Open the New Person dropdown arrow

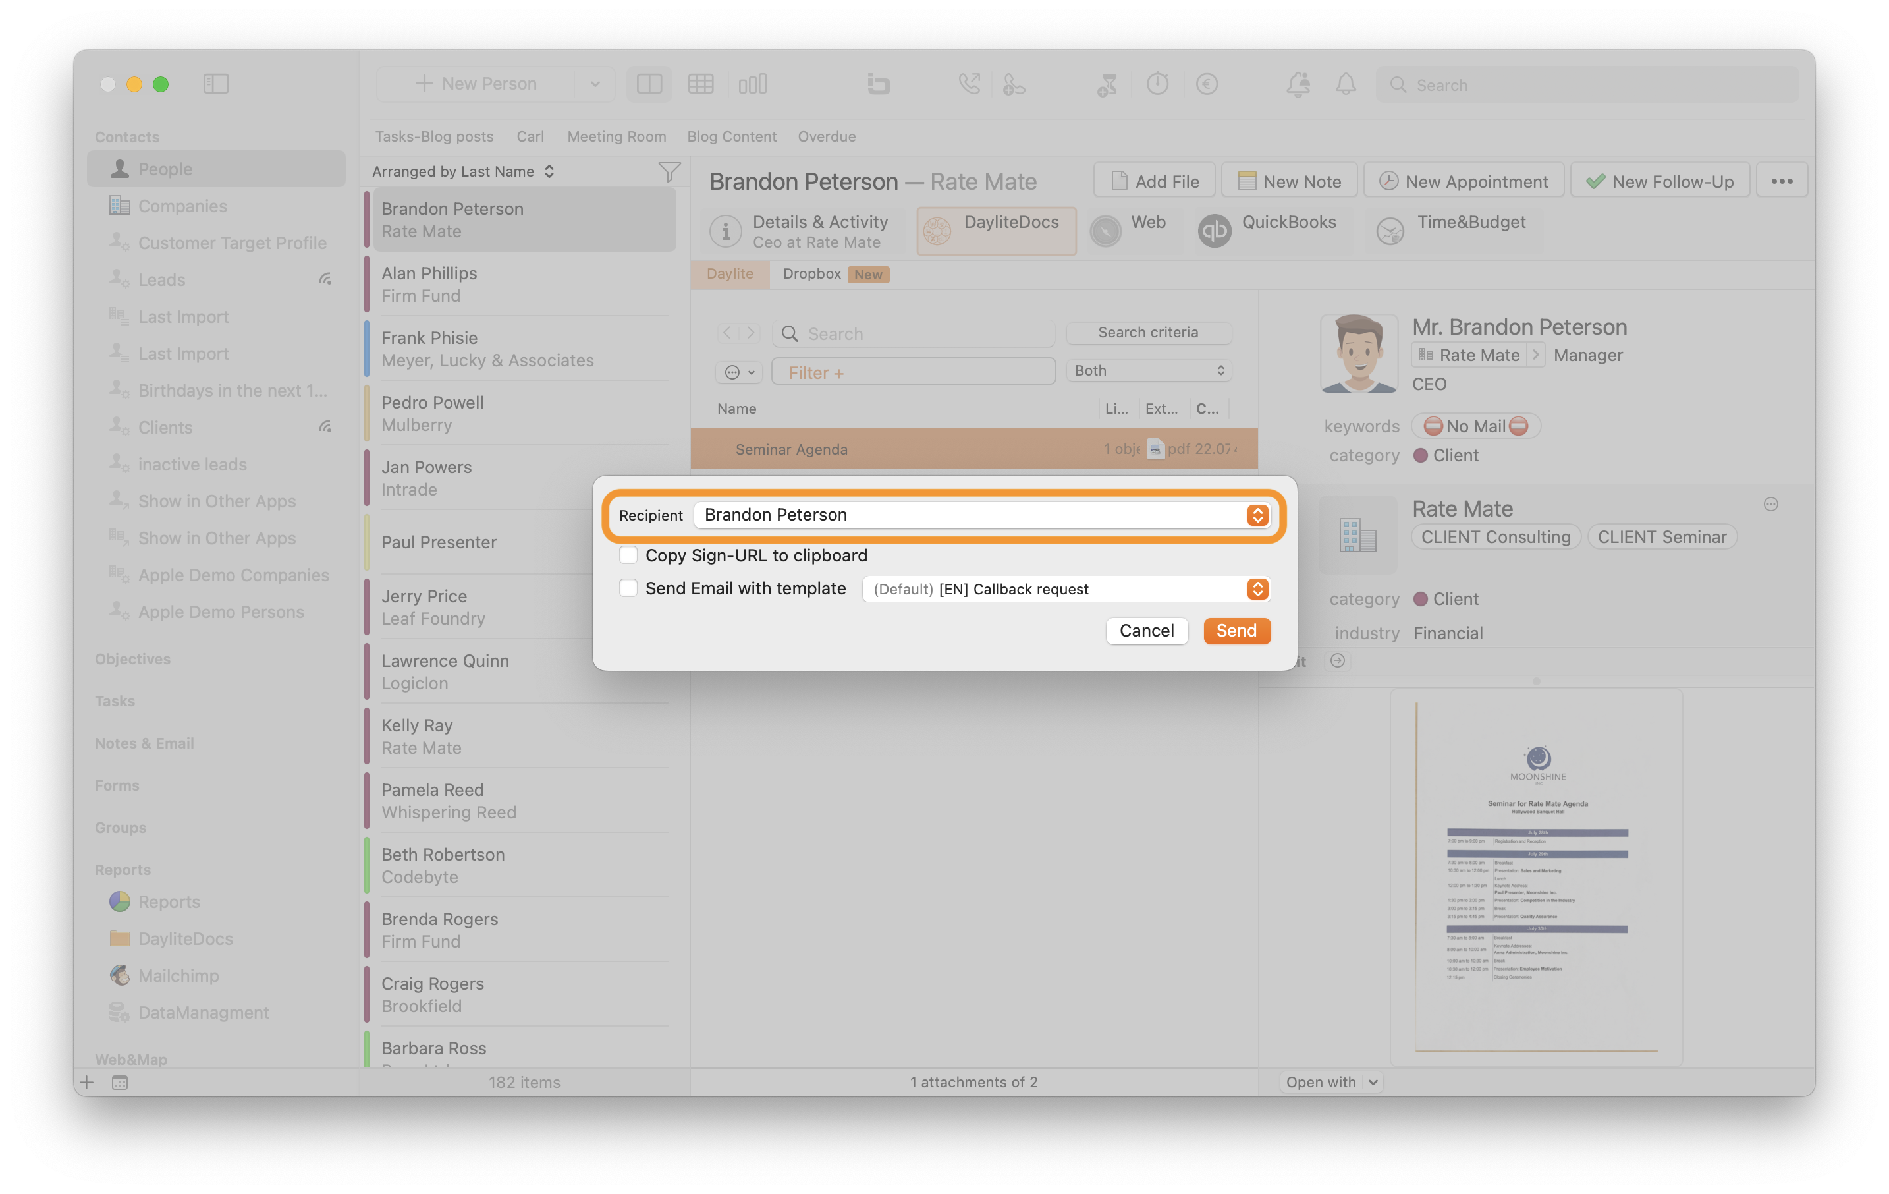(x=595, y=83)
